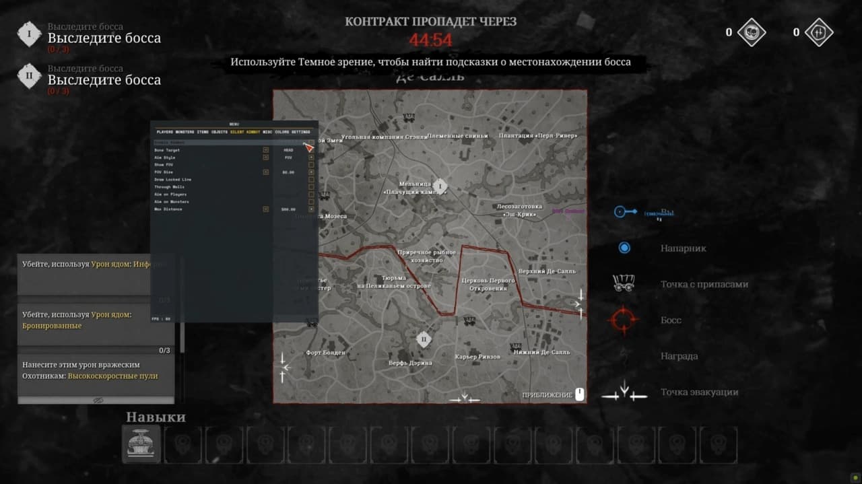
Task: Switch to the MONSTERS tab
Action: [x=185, y=132]
